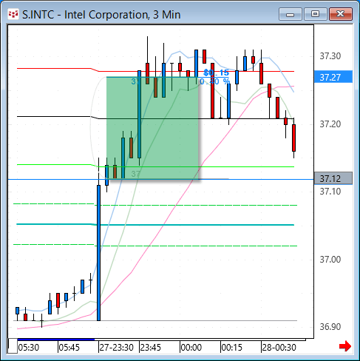Click the 00:15 time axis label

click(x=231, y=348)
